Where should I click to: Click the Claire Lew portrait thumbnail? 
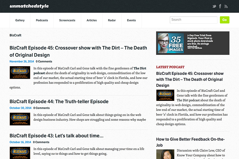(x=165, y=154)
